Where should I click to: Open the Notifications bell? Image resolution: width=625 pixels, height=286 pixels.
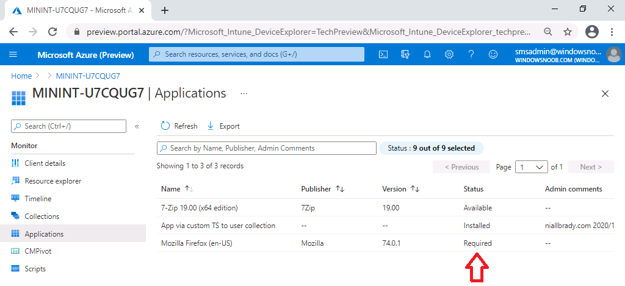[x=427, y=54]
